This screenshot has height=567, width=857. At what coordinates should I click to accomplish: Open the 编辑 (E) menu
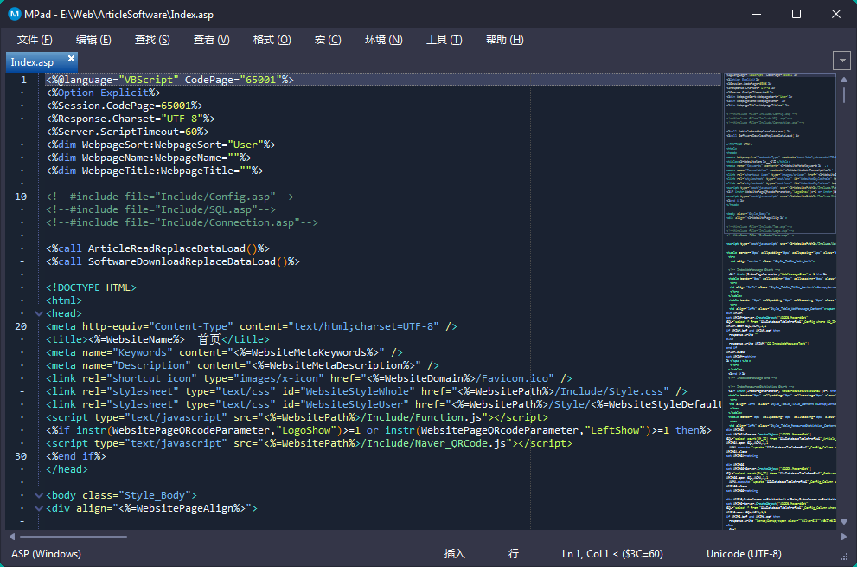pyautogui.click(x=93, y=40)
